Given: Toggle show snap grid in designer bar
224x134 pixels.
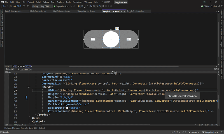Looking at the screenshot, I should (x=18, y=66).
